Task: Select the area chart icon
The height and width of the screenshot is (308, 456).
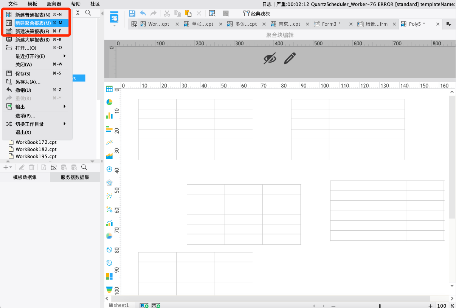Action: click(109, 156)
